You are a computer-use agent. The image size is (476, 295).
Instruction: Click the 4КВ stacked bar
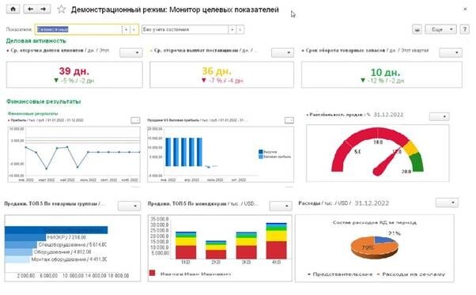click(x=276, y=240)
